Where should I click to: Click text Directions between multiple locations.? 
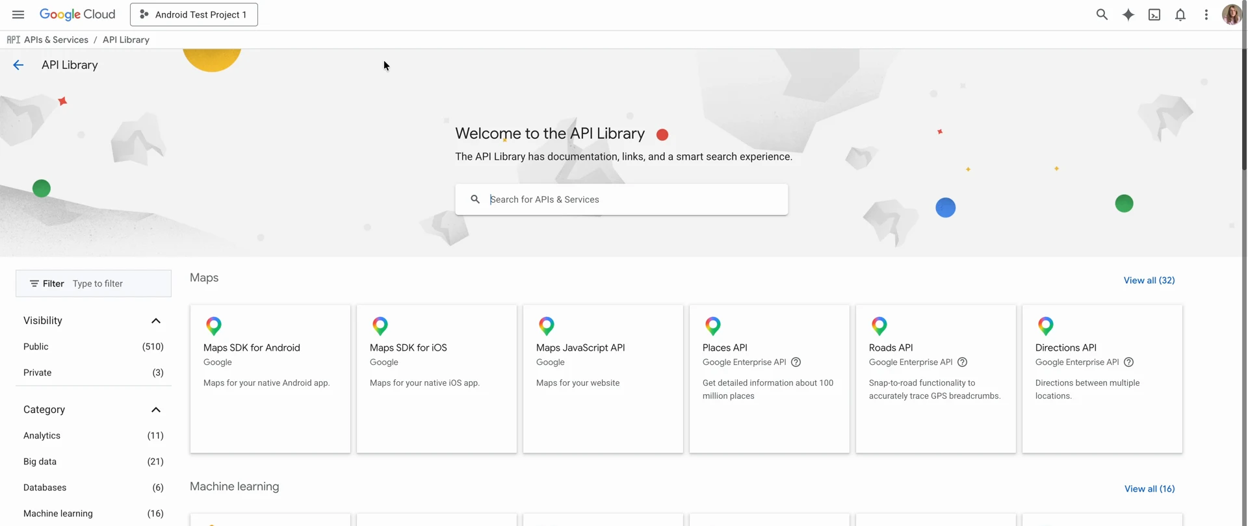click(x=1087, y=390)
